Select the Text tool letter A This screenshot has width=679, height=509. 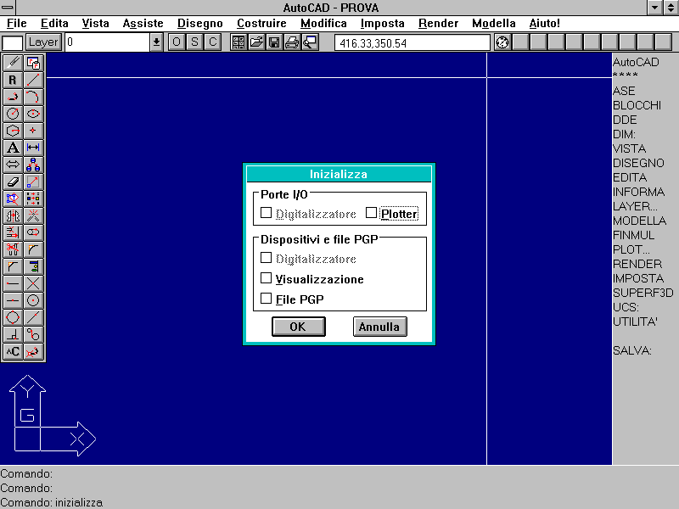tap(13, 148)
